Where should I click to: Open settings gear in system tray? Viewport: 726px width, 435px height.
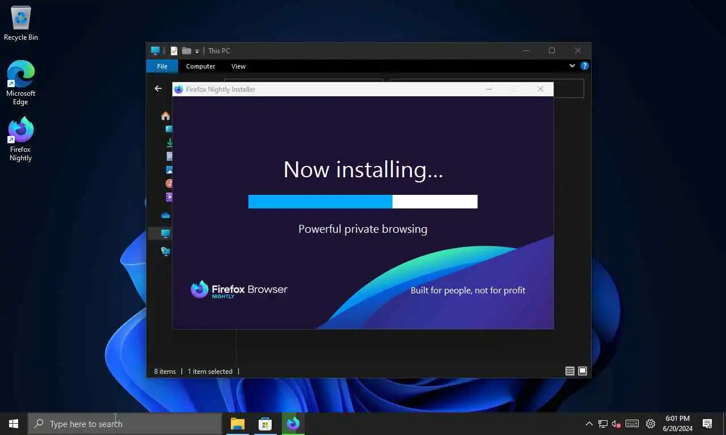pyautogui.click(x=651, y=424)
